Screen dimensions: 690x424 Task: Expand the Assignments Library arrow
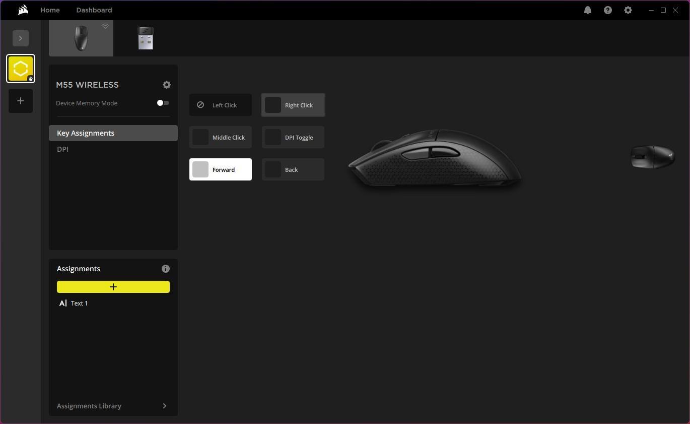coord(164,406)
